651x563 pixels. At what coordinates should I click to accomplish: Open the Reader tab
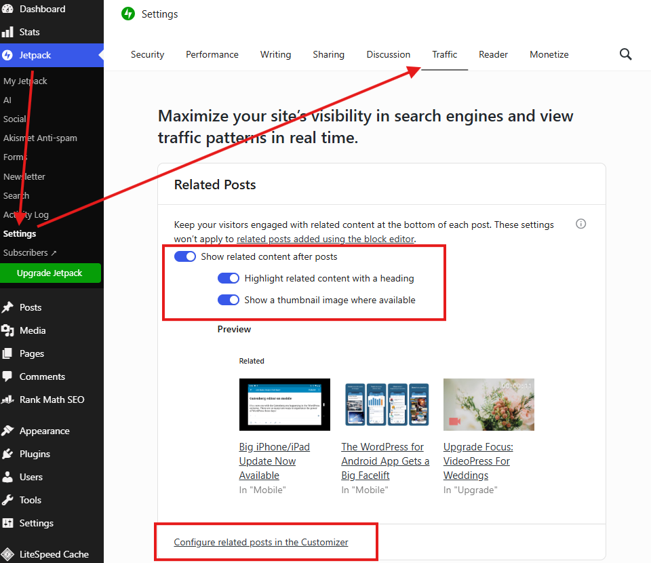(493, 54)
